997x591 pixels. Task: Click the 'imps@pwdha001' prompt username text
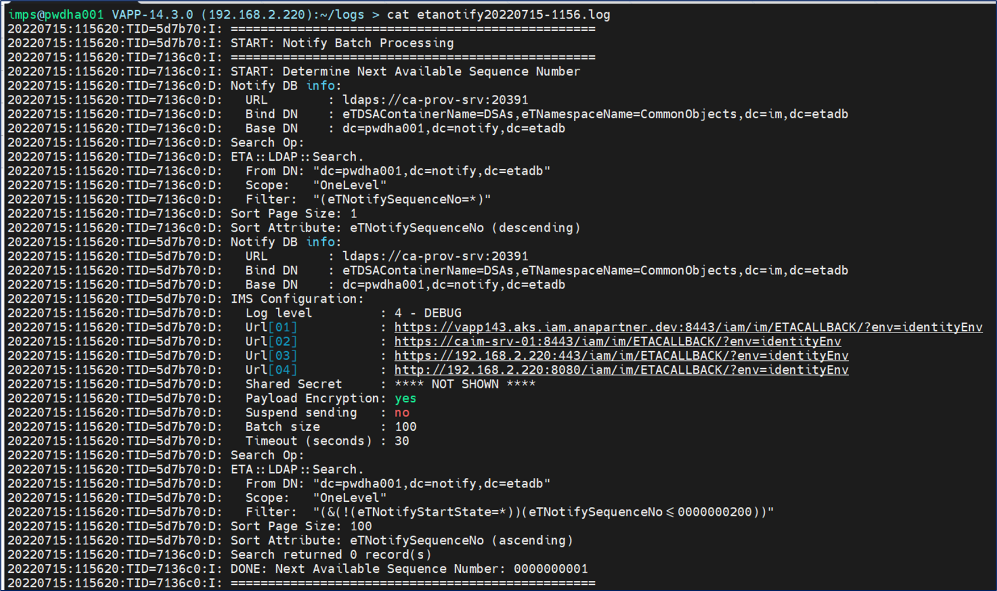(56, 15)
